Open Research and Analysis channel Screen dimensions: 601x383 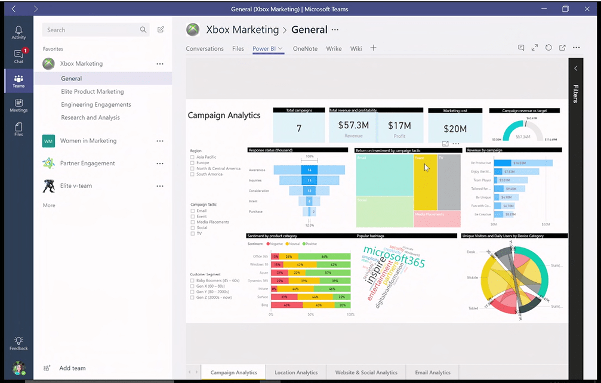91,118
